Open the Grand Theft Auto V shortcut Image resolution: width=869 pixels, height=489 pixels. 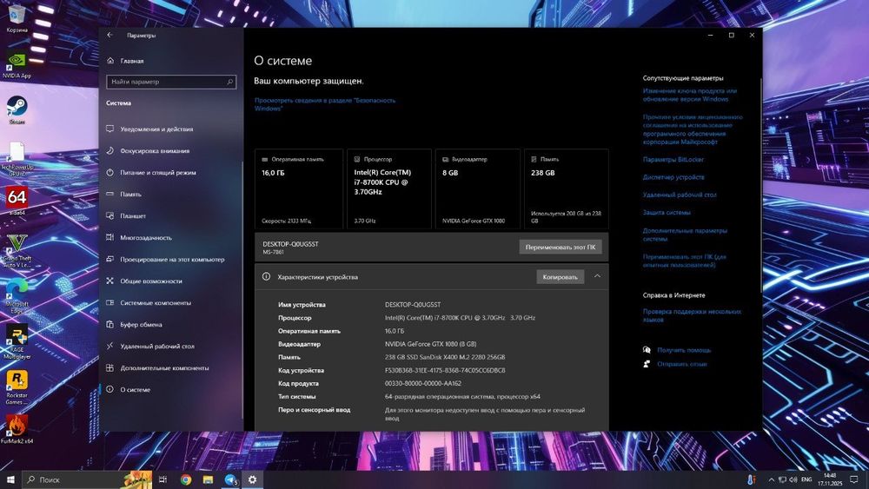17,250
